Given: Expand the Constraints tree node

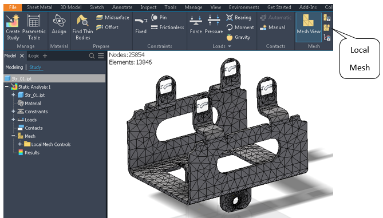Looking at the screenshot, I should point(13,112).
